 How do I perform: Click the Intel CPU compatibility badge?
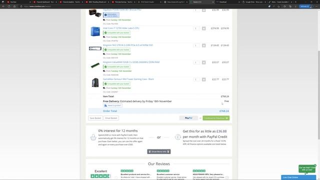(116, 32)
